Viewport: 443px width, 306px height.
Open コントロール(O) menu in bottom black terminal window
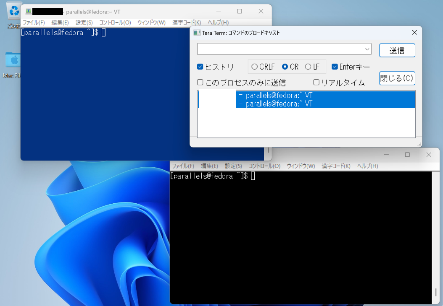pyautogui.click(x=264, y=166)
